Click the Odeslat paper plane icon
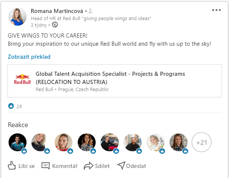The image size is (229, 178). click(x=121, y=166)
